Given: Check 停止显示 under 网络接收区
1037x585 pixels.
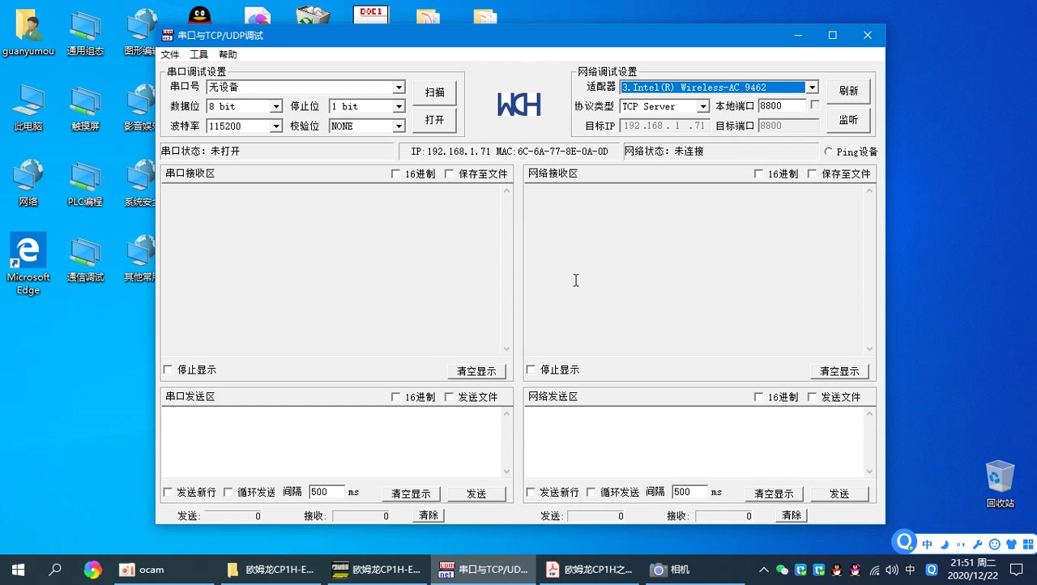Looking at the screenshot, I should pyautogui.click(x=531, y=369).
